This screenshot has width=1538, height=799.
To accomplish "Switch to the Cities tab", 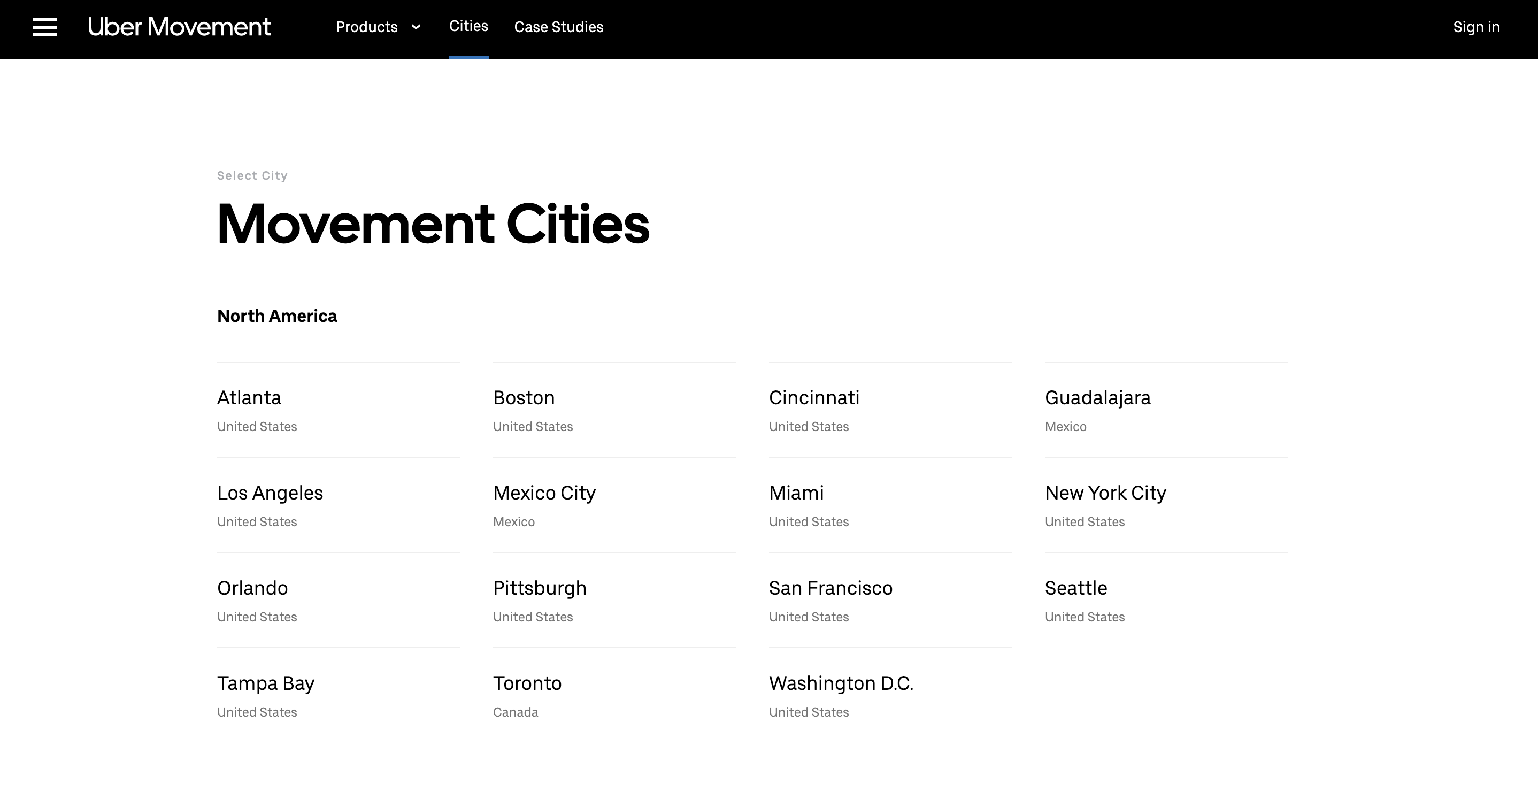I will (x=468, y=26).
